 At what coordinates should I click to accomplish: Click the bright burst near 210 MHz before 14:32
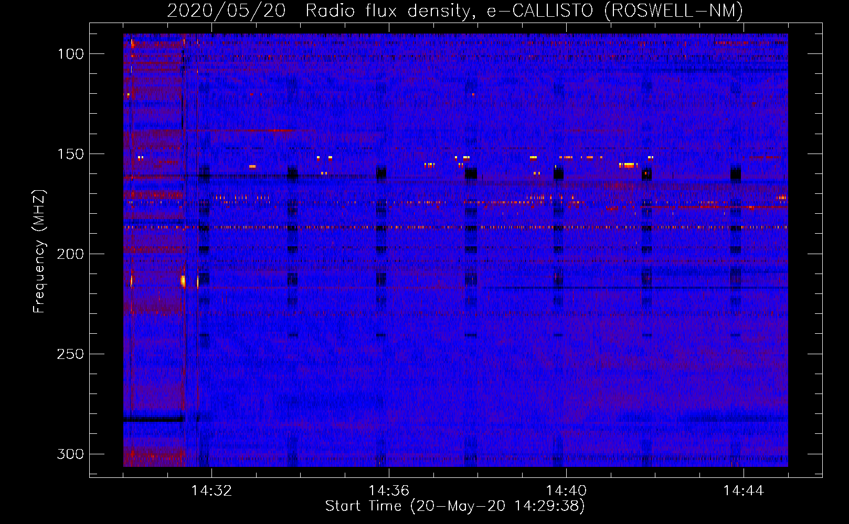tap(183, 281)
